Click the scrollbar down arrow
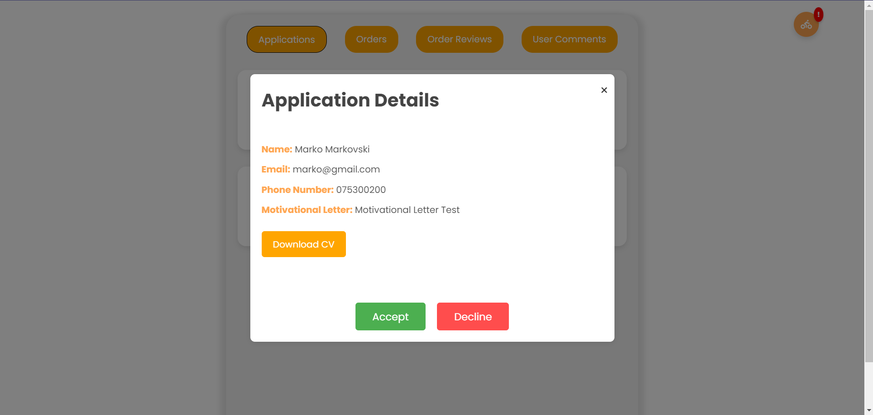This screenshot has width=873, height=415. (x=868, y=410)
